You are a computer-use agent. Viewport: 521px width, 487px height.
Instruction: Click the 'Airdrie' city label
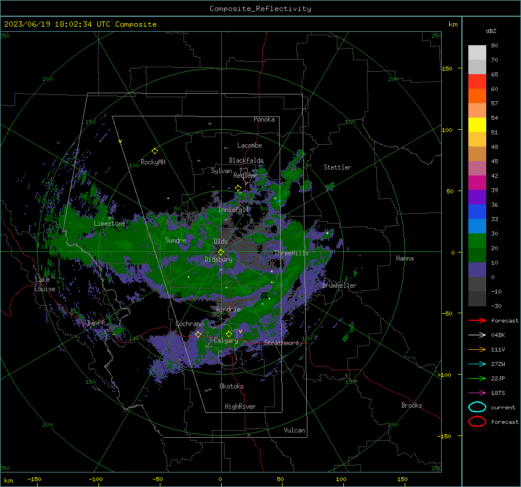coord(228,309)
